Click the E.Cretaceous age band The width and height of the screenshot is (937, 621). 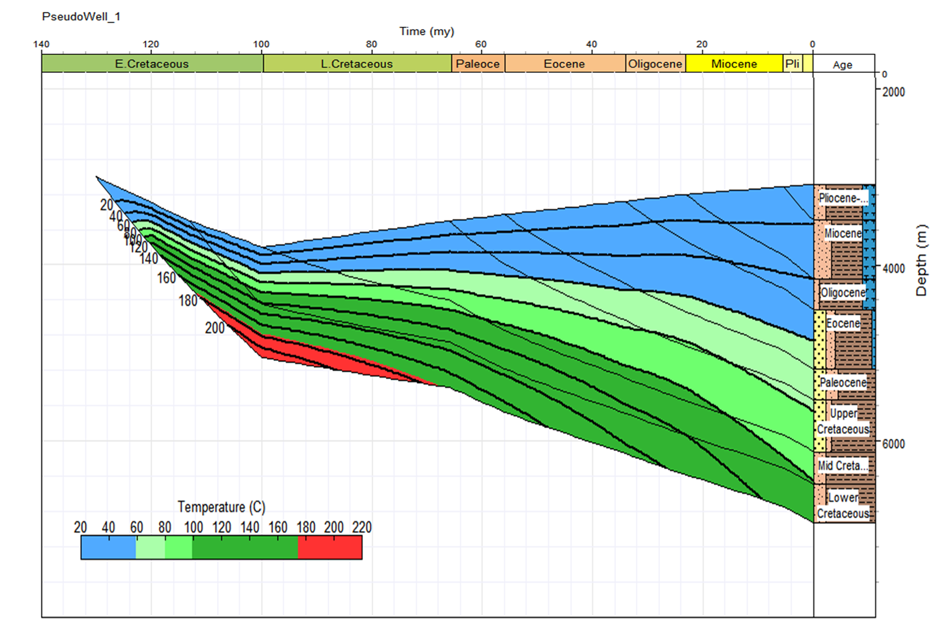pos(152,64)
